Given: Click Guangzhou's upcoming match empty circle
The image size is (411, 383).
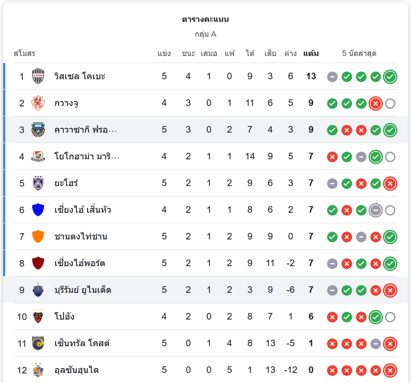Looking at the screenshot, I should tap(390, 103).
